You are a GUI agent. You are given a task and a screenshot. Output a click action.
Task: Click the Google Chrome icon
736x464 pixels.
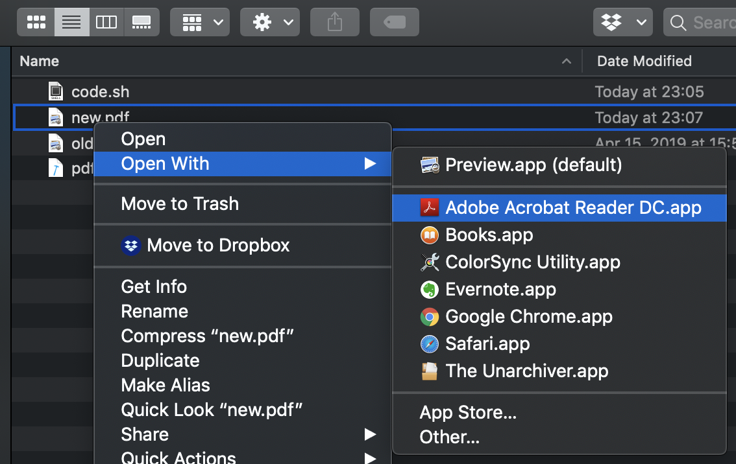(x=430, y=317)
